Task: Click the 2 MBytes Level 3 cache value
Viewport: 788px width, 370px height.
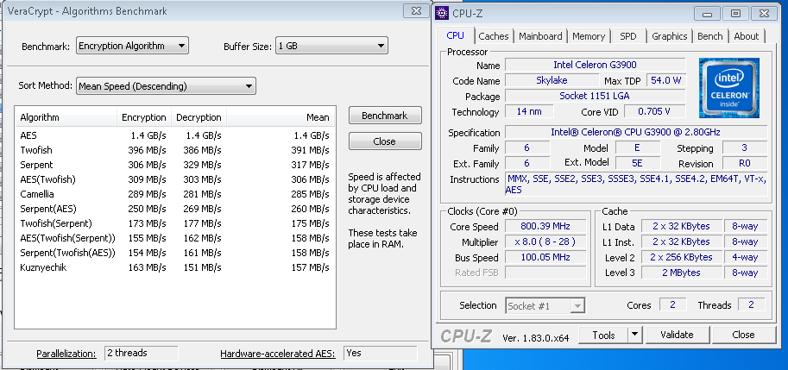Action: (681, 273)
